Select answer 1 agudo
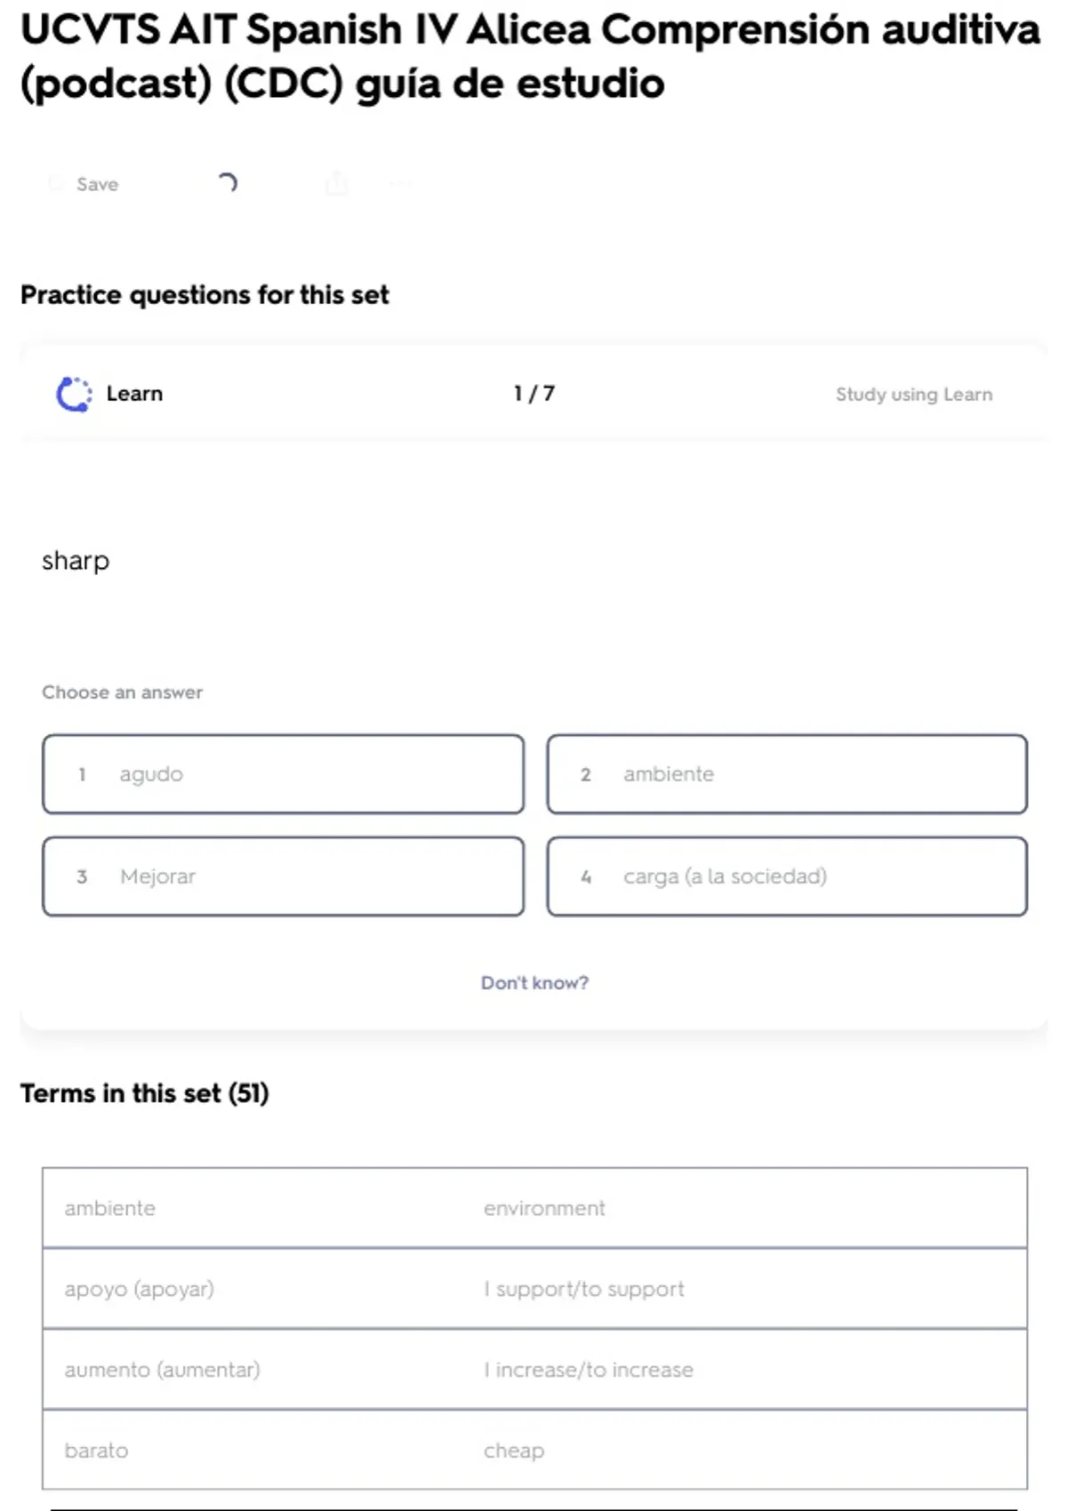The image size is (1067, 1511). (283, 774)
